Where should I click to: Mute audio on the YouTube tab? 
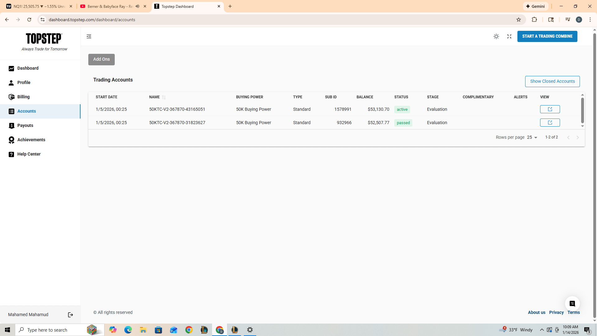tap(137, 6)
